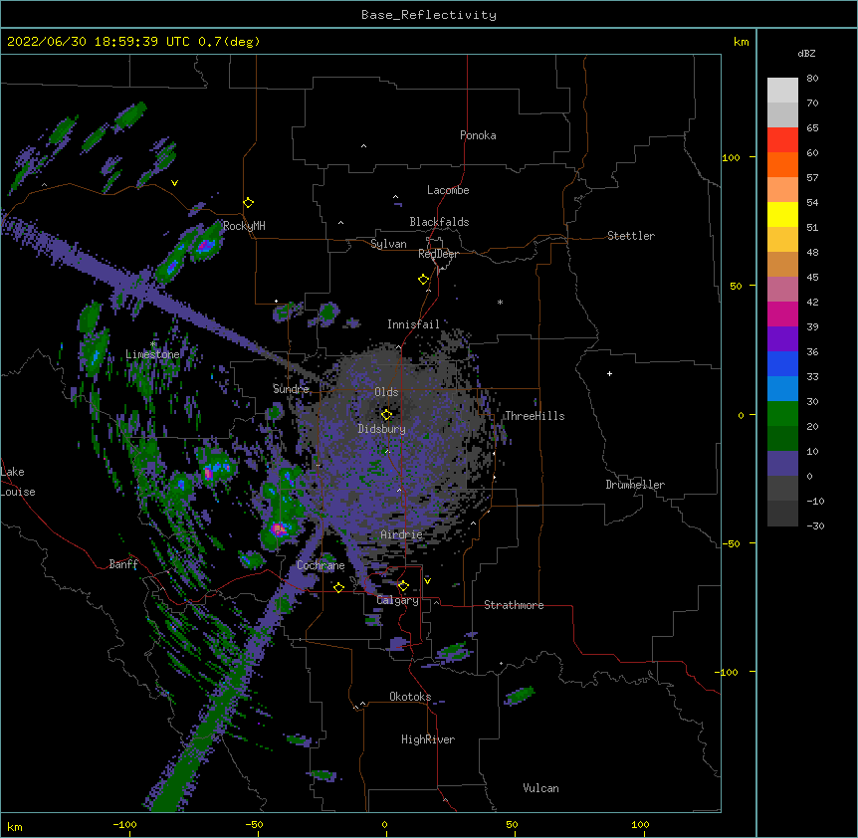
Task: Click the Stettler city label
Action: click(631, 236)
